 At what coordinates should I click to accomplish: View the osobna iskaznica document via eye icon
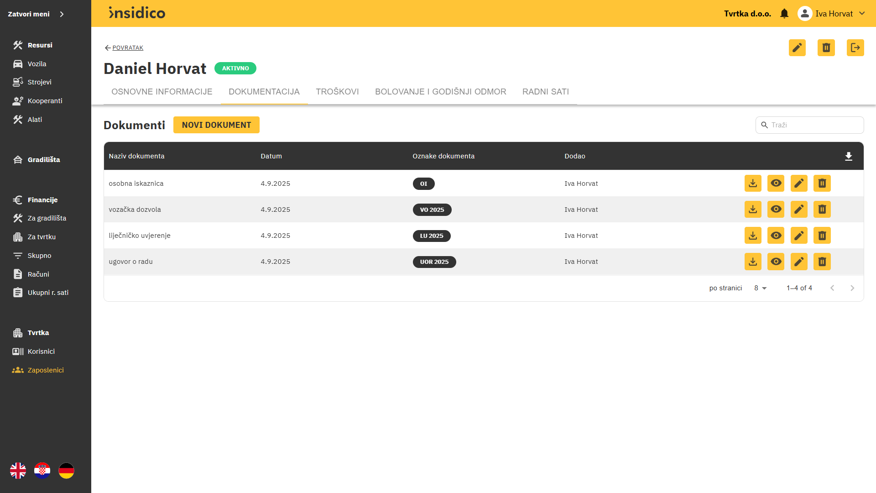coord(776,184)
